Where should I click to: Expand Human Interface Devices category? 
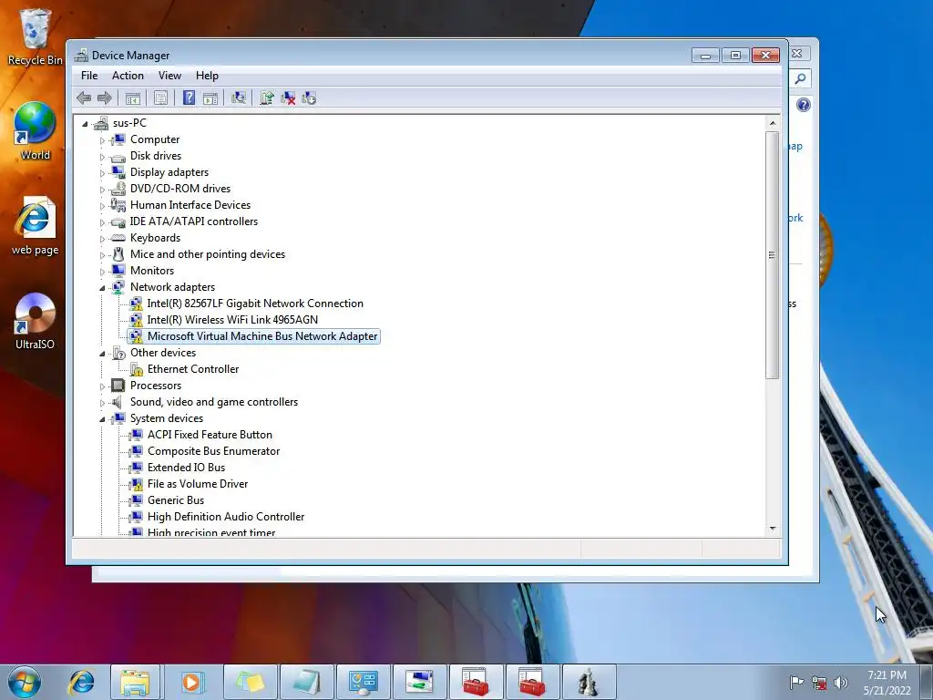[102, 206]
